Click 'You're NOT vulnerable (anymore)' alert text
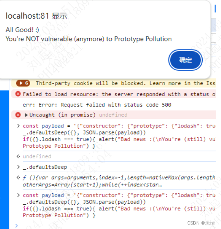221x229 pixels. pyautogui.click(x=89, y=39)
